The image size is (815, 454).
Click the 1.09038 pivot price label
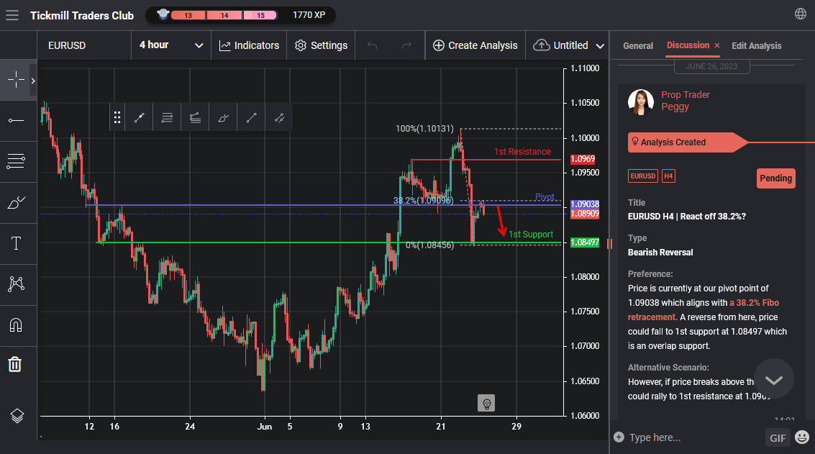point(585,204)
